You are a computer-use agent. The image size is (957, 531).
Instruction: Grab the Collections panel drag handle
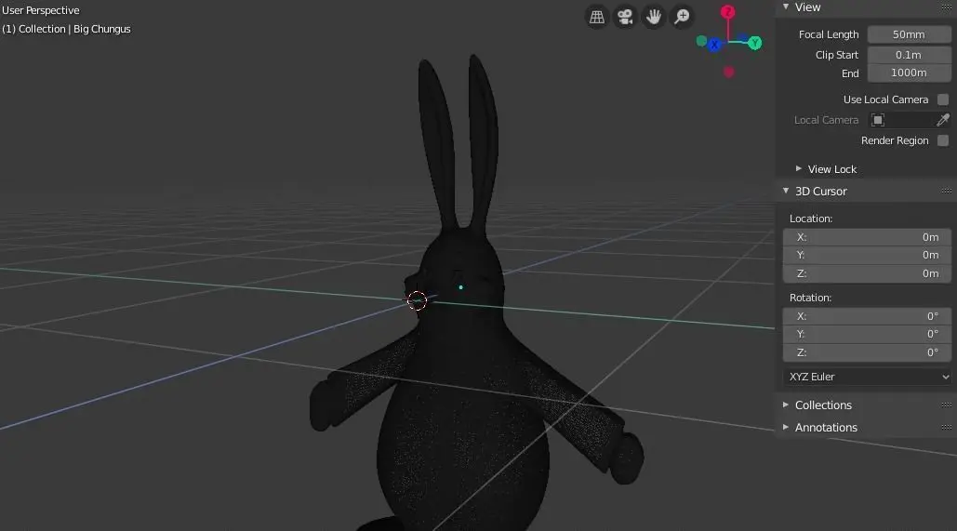947,405
